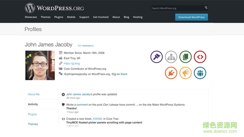Open the Support page
This screenshot has width=244, height=137.
(x=84, y=17)
